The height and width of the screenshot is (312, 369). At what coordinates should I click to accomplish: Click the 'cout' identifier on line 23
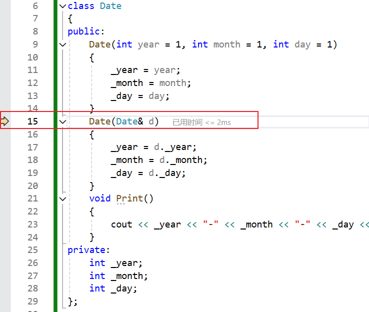[121, 224]
